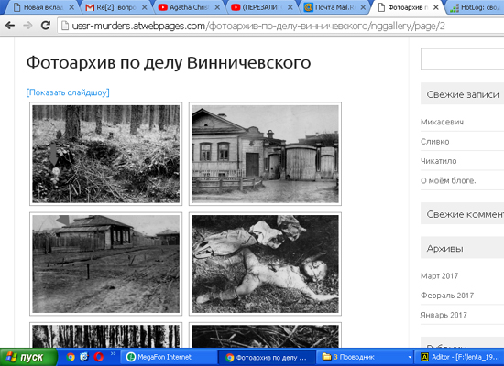504x366 pixels.
Task: Close the Почта Mail.Ru browser tab
Action: click(363, 7)
